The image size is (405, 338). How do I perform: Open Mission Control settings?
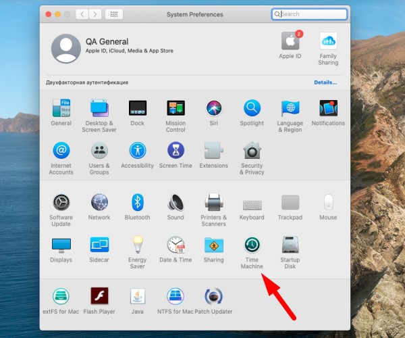point(175,108)
